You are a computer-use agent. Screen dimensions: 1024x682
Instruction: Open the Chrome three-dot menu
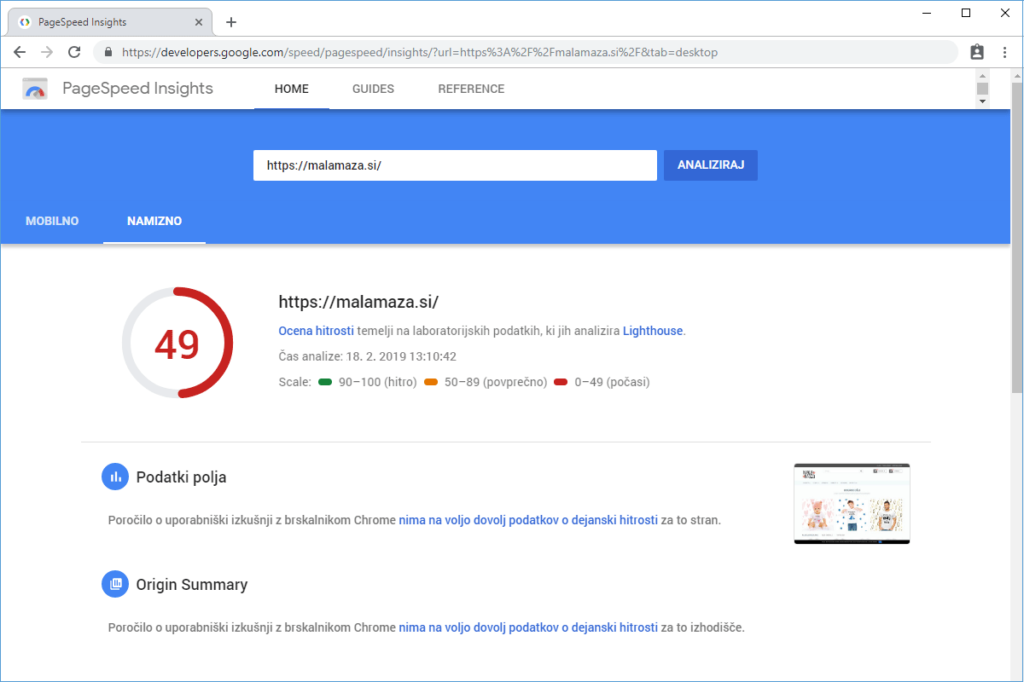pyautogui.click(x=1004, y=52)
